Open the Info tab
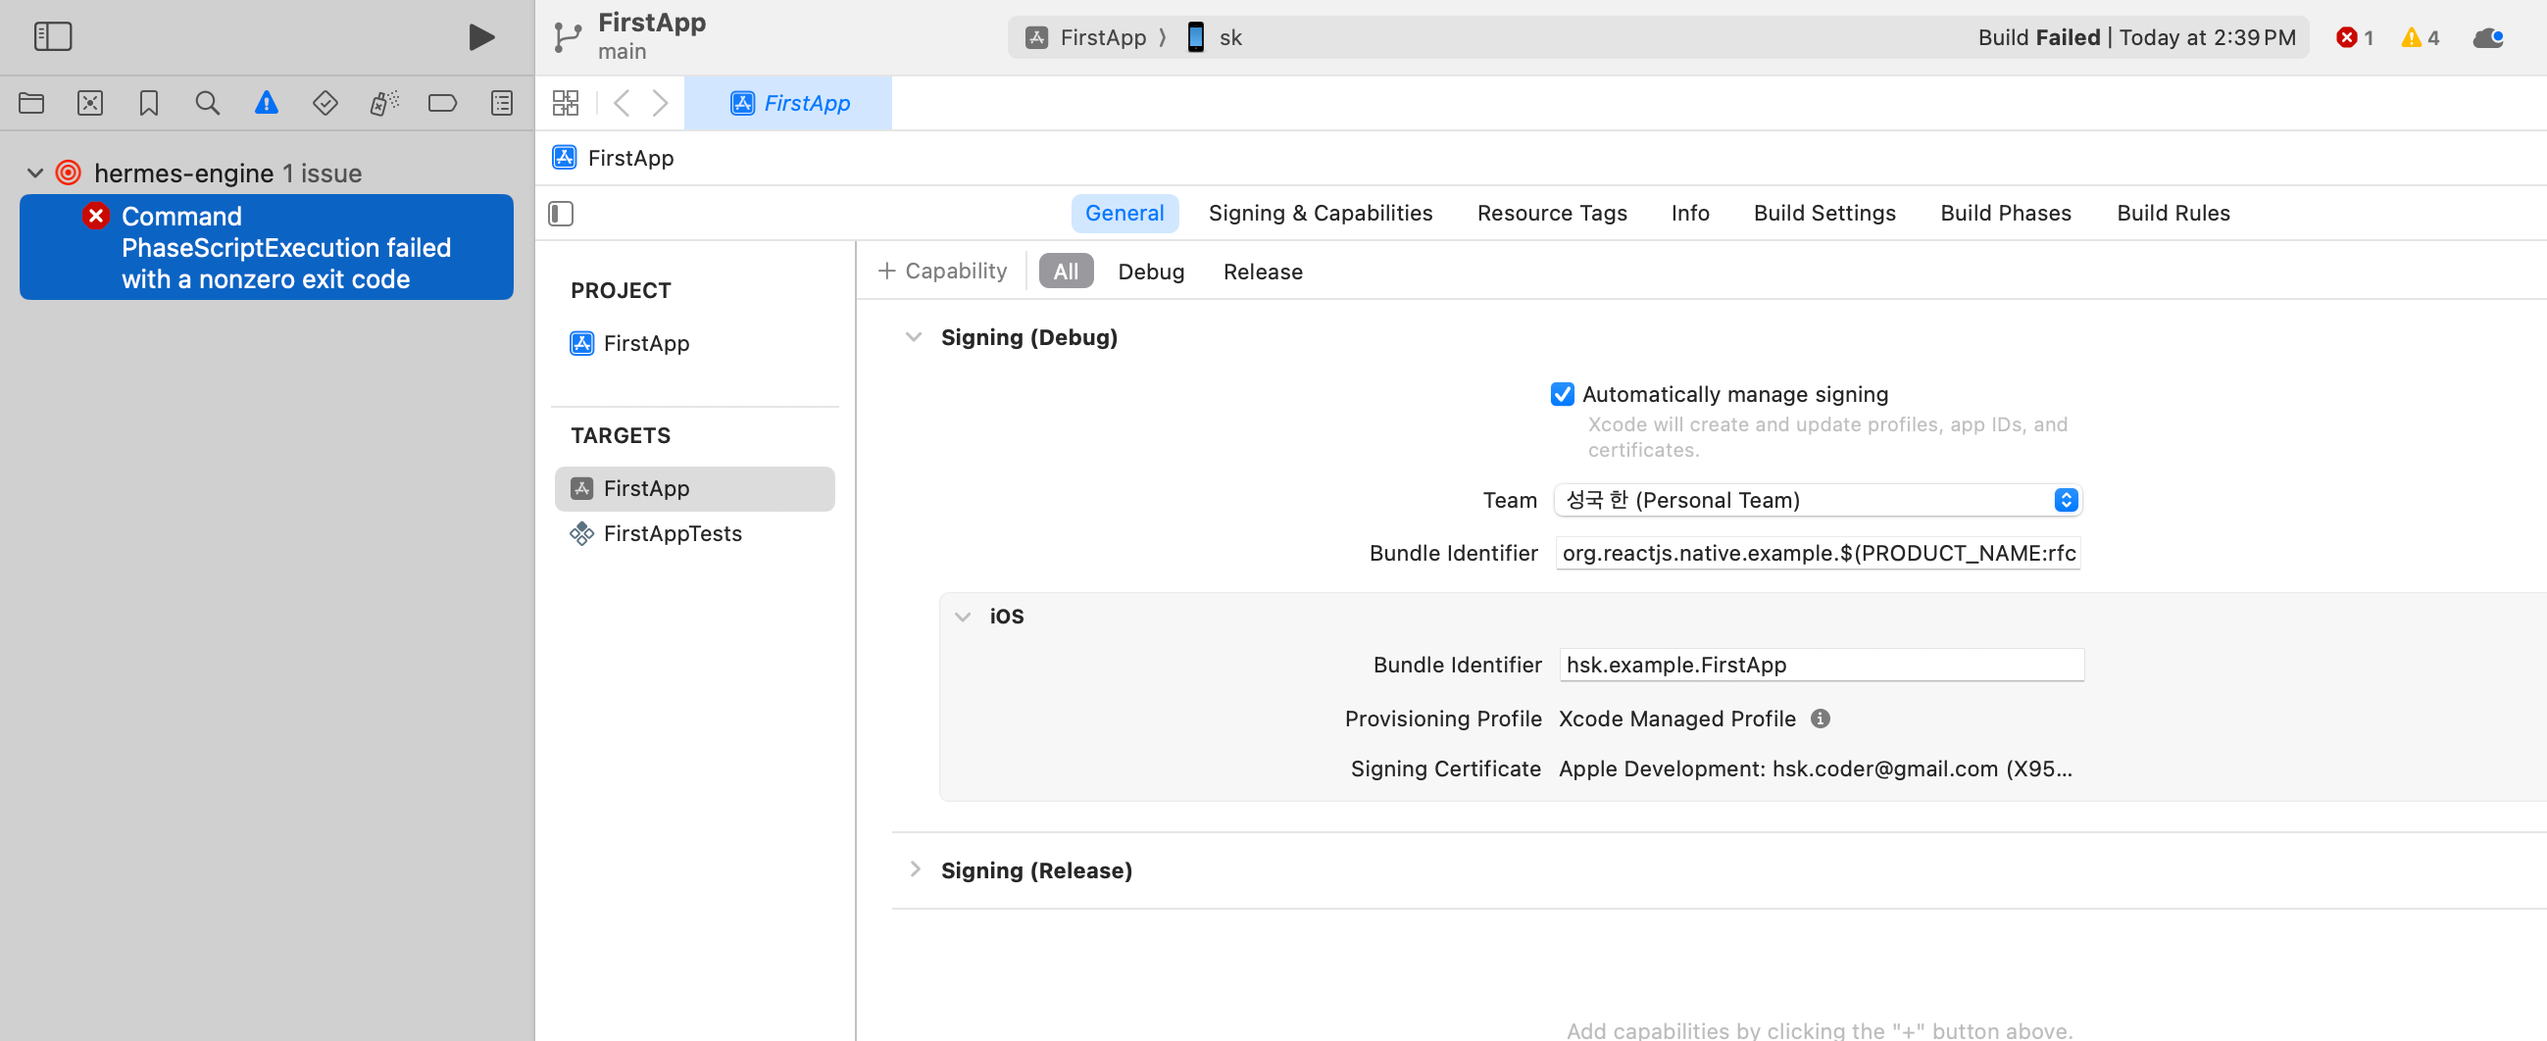Screen dimensions: 2547x1041 click(x=1690, y=214)
